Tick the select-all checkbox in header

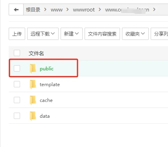[17, 53]
